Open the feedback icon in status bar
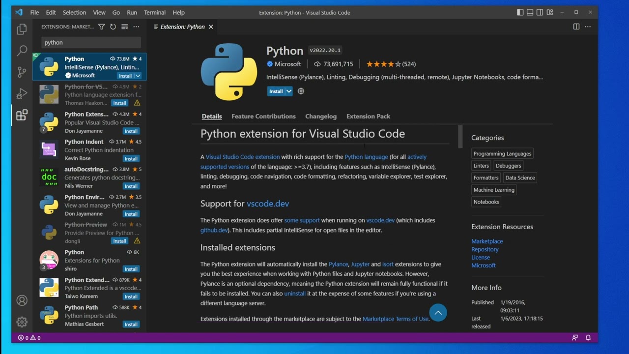 point(575,338)
